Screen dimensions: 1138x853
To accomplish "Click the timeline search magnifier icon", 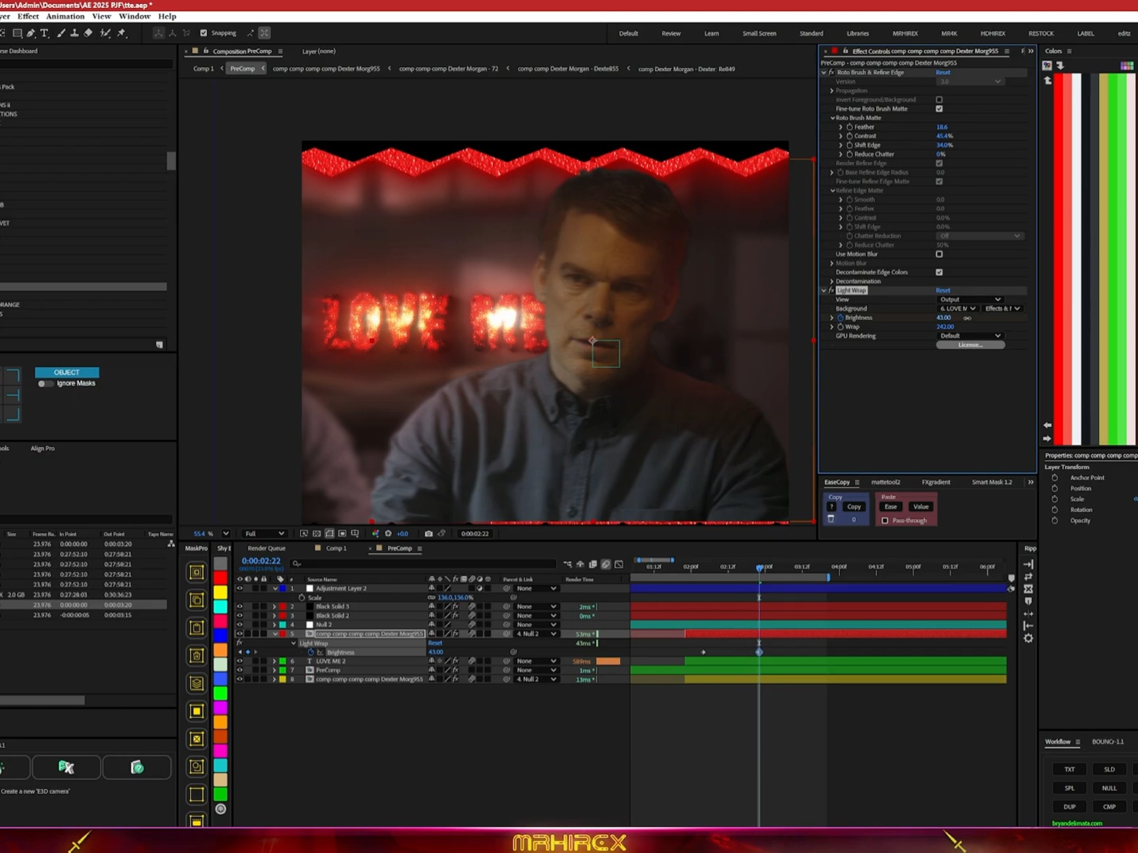I will click(x=297, y=564).
